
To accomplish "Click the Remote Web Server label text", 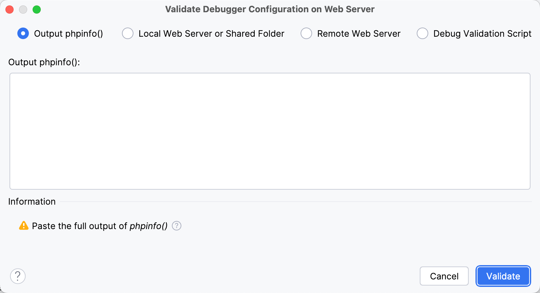I will (x=359, y=33).
